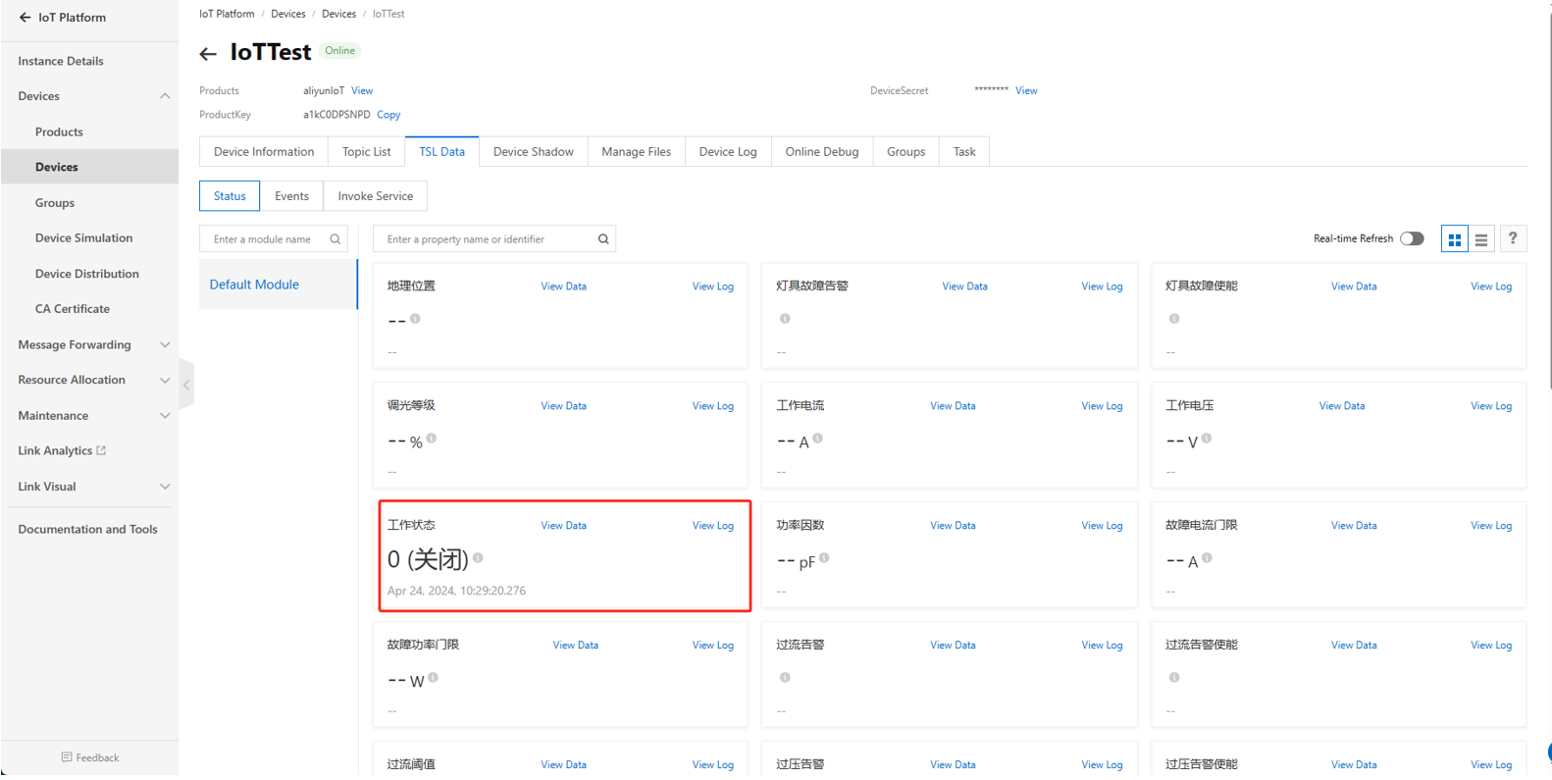Viewport: 1552px width, 780px height.
Task: Switch to list view icon
Action: 1481,239
